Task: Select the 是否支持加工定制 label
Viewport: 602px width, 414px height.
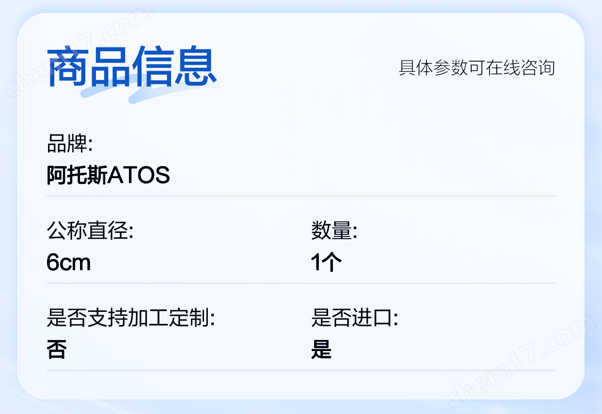Action: (130, 318)
